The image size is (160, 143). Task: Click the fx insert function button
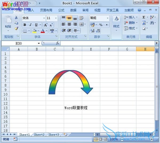tap(57, 43)
